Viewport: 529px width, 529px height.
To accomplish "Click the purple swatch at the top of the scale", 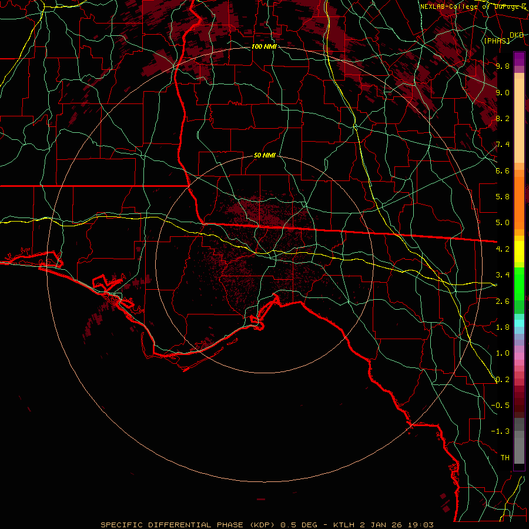I will click(x=519, y=59).
